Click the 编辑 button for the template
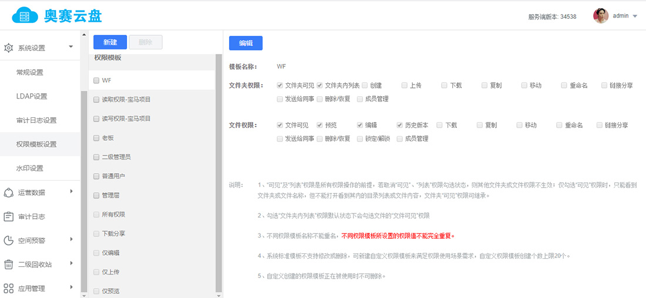 click(x=245, y=43)
